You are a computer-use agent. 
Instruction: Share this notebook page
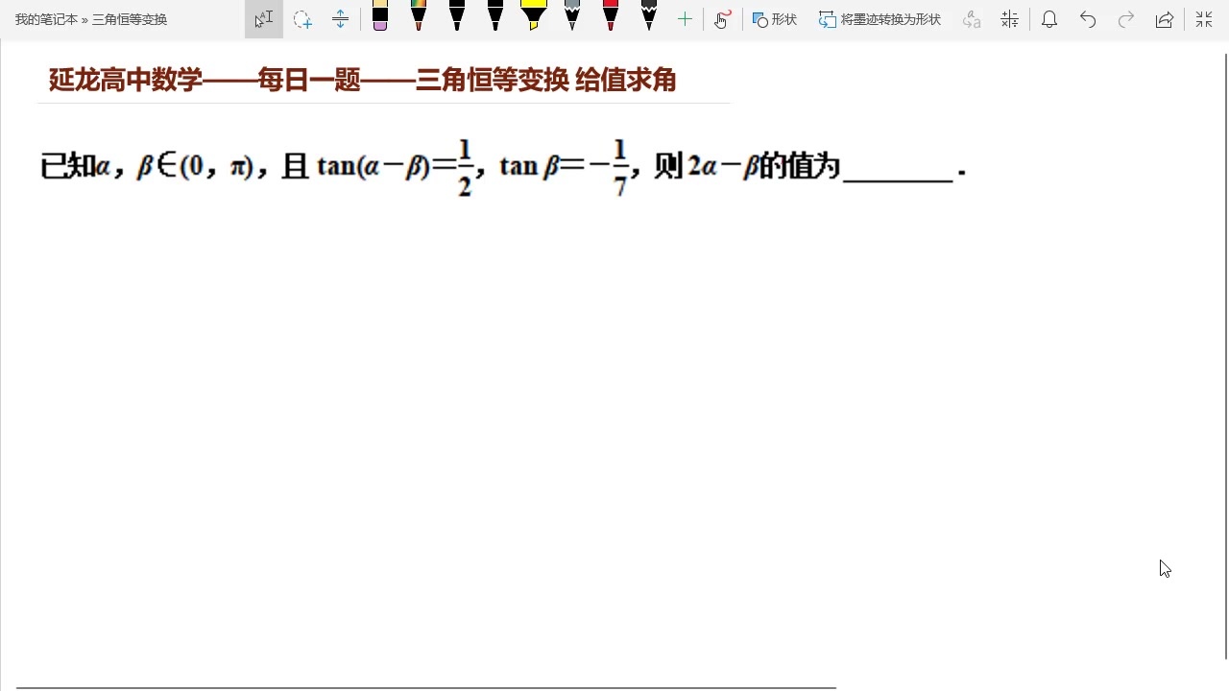[x=1165, y=19]
